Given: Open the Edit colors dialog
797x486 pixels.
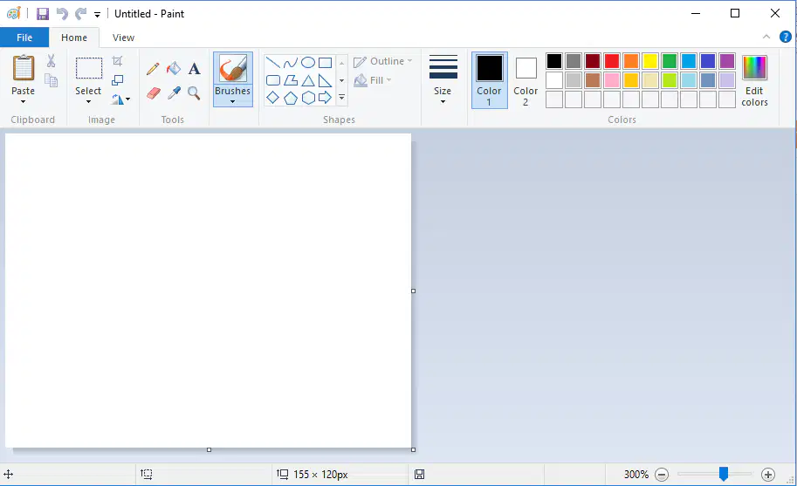Looking at the screenshot, I should (x=754, y=80).
